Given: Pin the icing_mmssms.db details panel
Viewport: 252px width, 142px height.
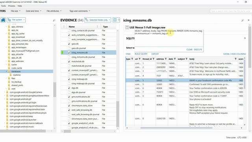Looking at the screenshot, I should click(x=243, y=20).
